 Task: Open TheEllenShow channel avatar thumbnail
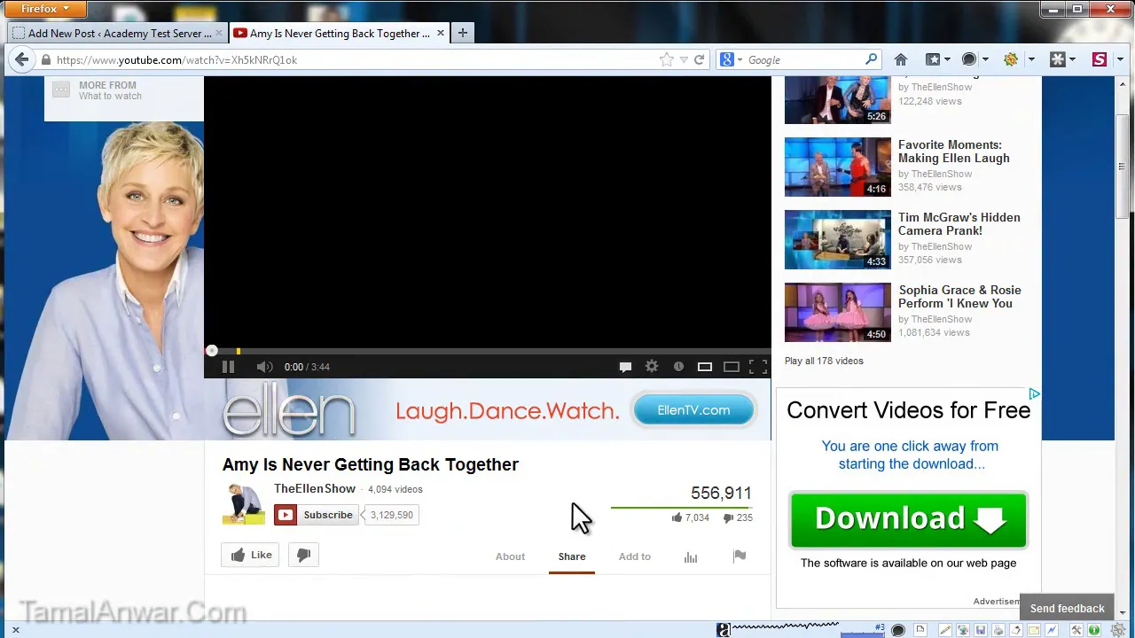coord(244,504)
